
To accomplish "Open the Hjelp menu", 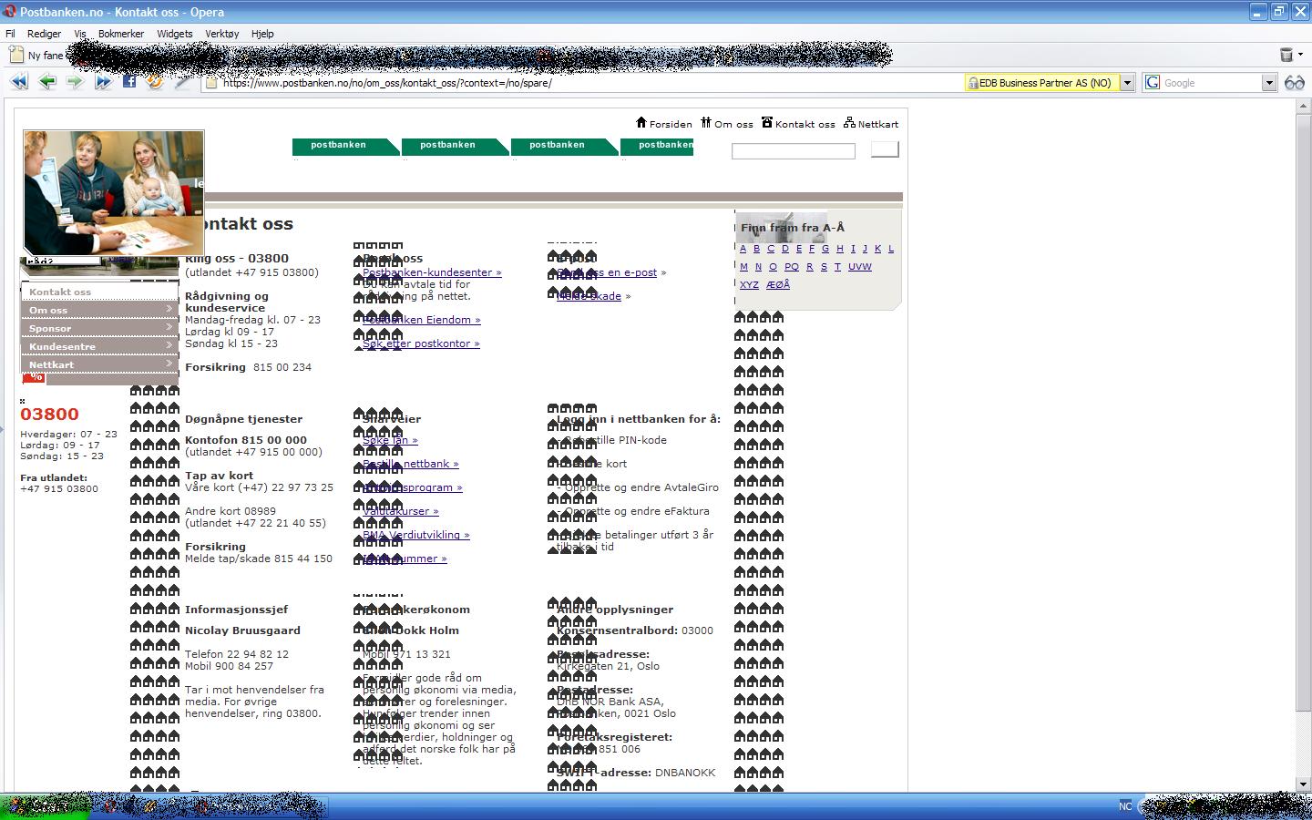I will point(262,34).
